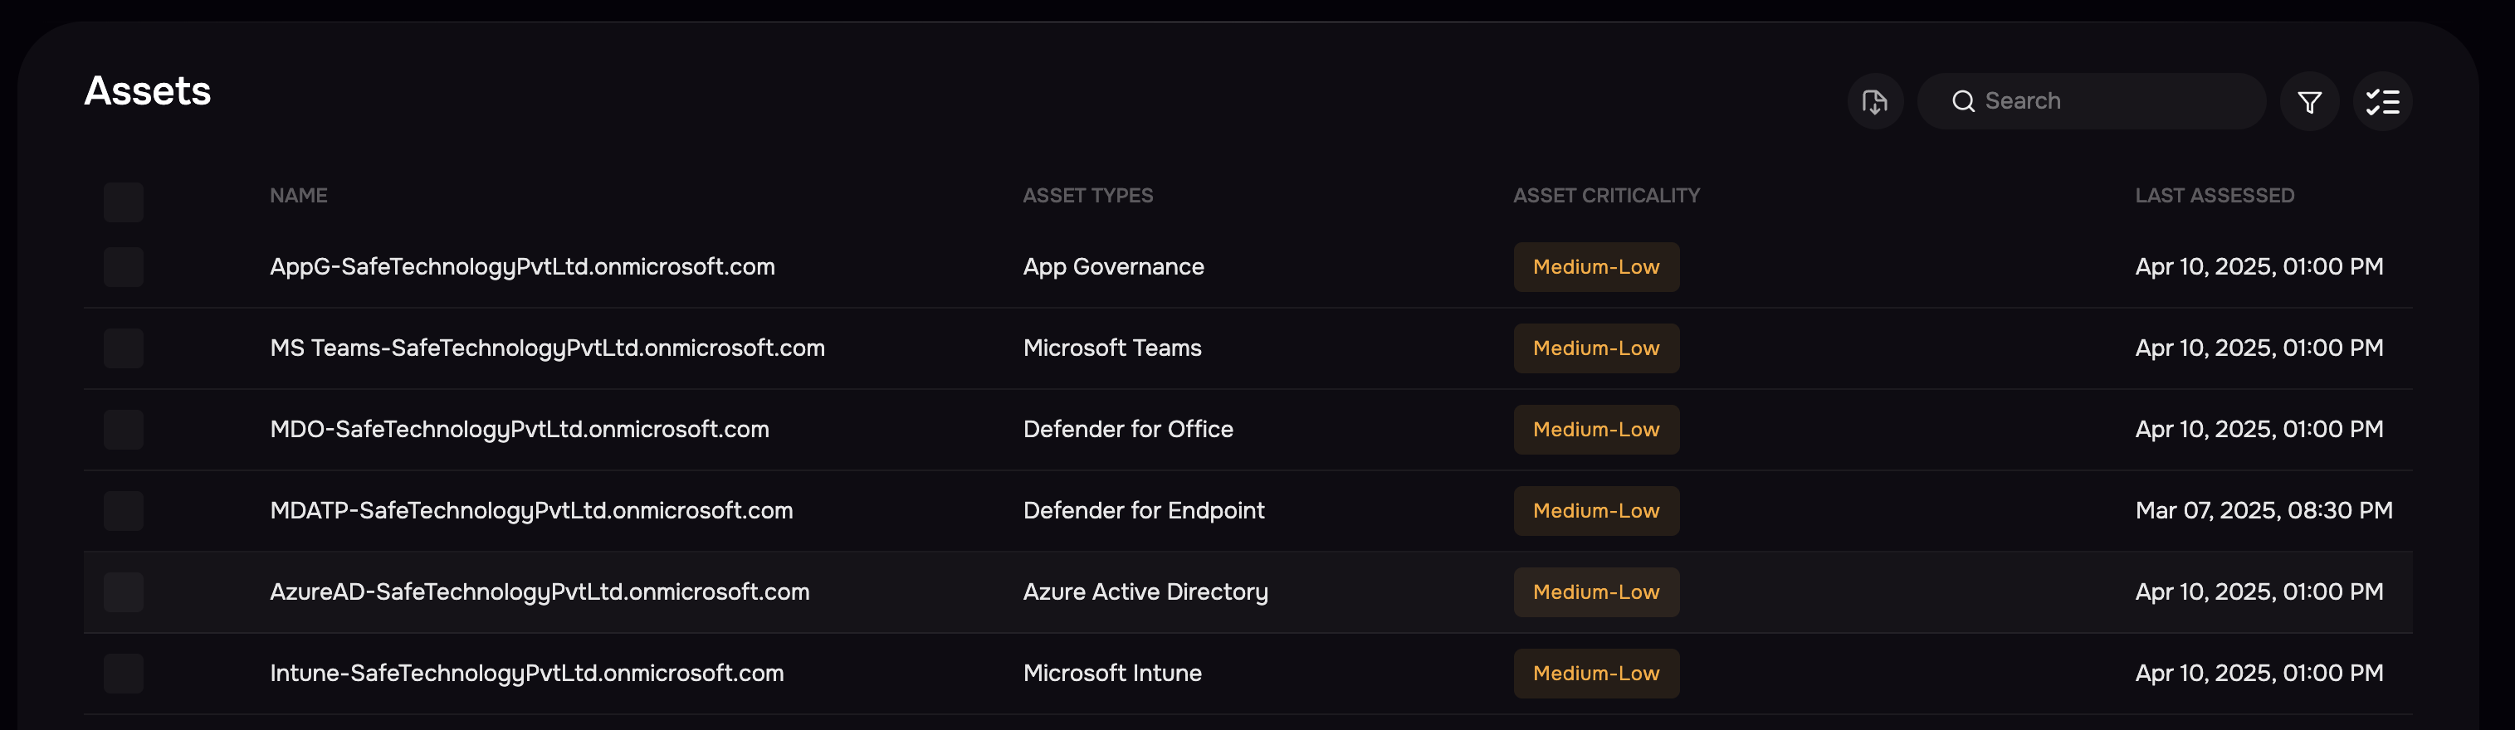Viewport: 2515px width, 730px height.
Task: Click the Mar 07, 2025, 08:30 PM date
Action: (2263, 510)
